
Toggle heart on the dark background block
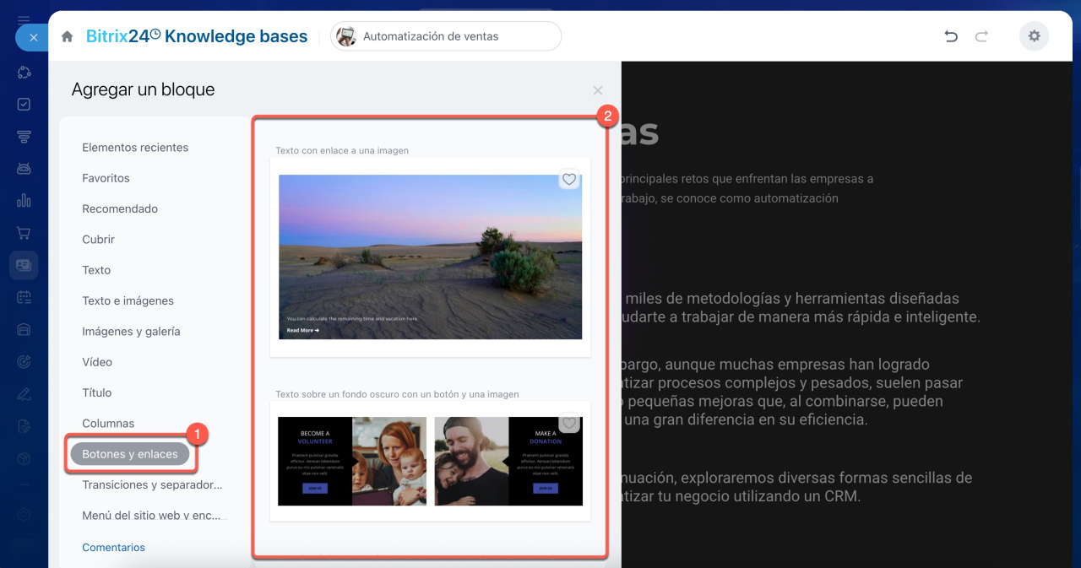tap(569, 423)
